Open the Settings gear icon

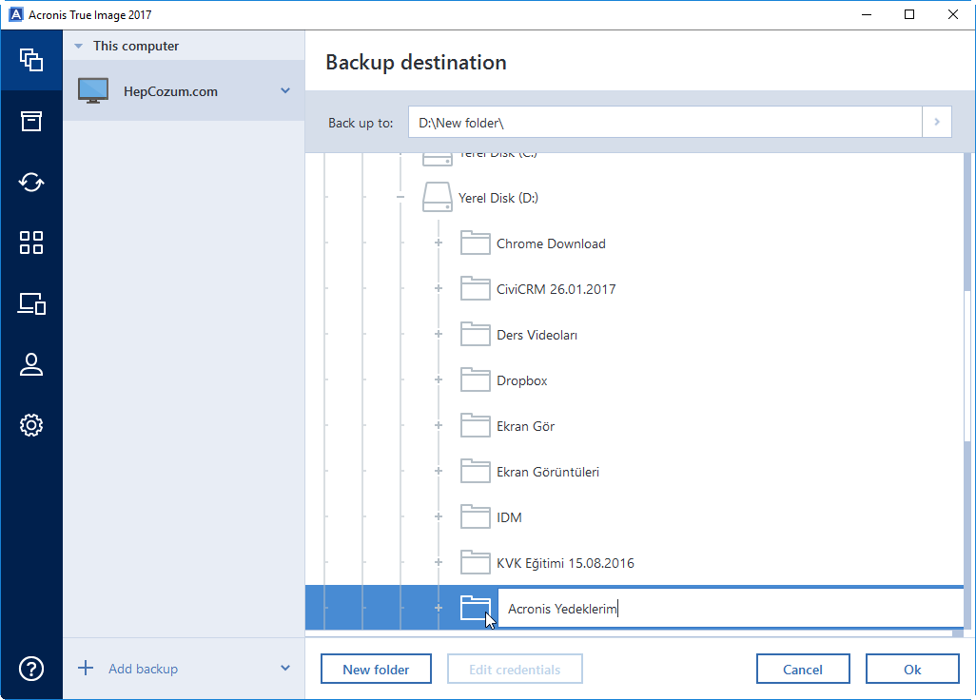pos(31,425)
